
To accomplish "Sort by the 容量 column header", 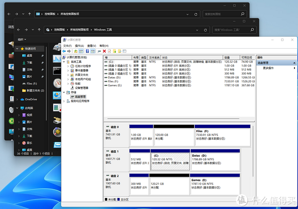I will (231, 58).
